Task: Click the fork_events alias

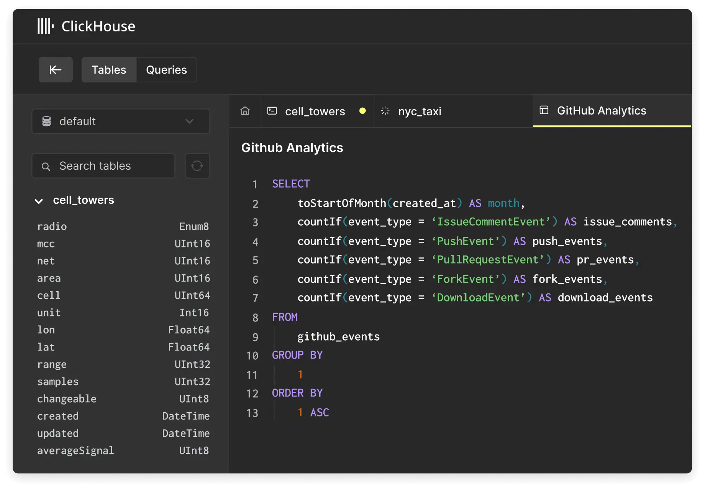Action: point(567,279)
